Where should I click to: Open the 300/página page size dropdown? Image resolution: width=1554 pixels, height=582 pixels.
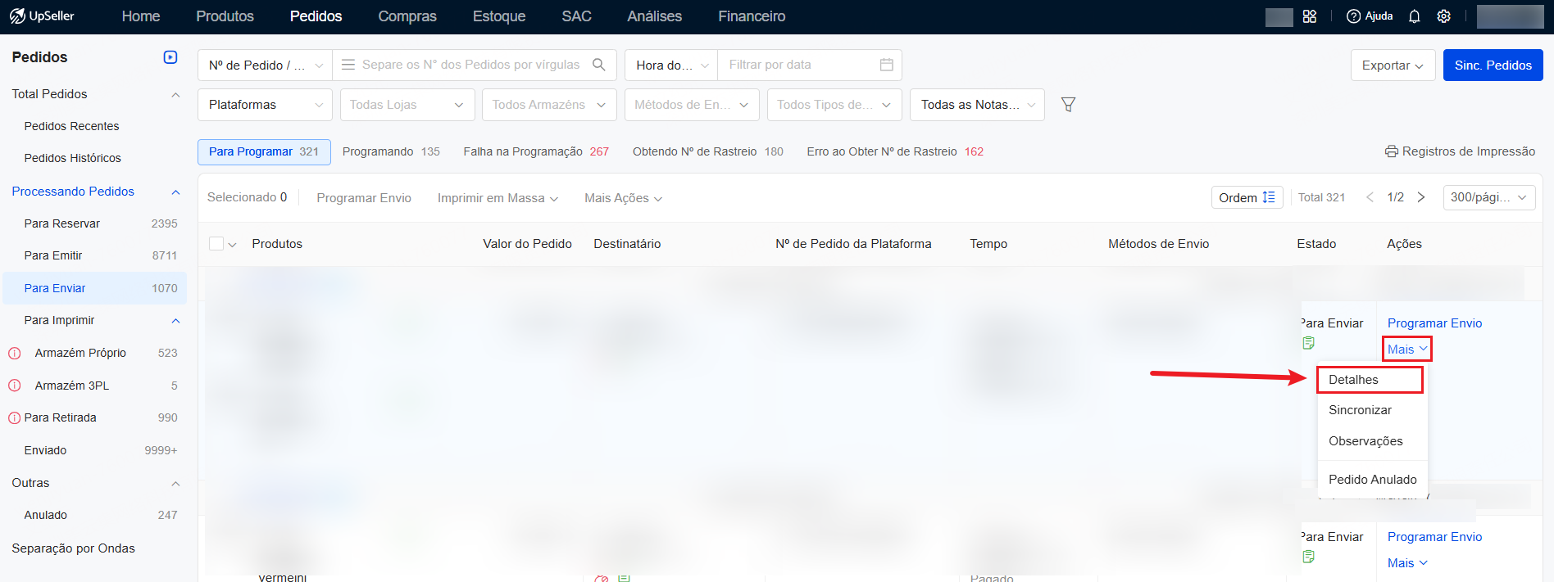1489,197
